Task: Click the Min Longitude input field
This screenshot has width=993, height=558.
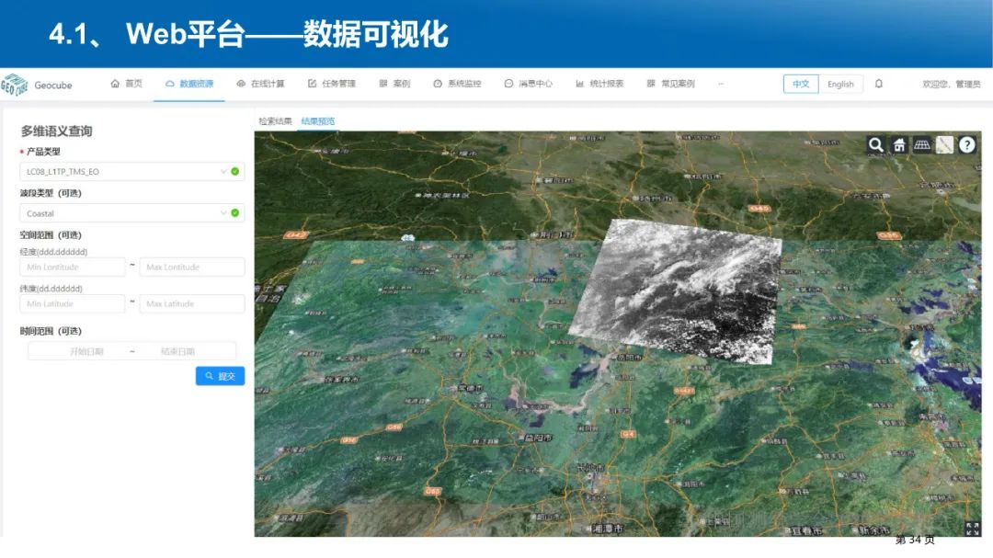Action: (x=72, y=267)
